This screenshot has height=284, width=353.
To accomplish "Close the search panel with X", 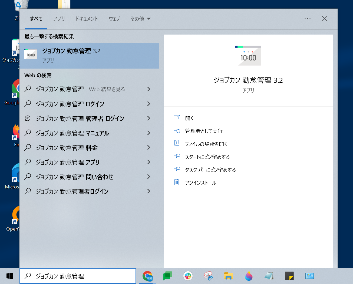I will [x=325, y=19].
